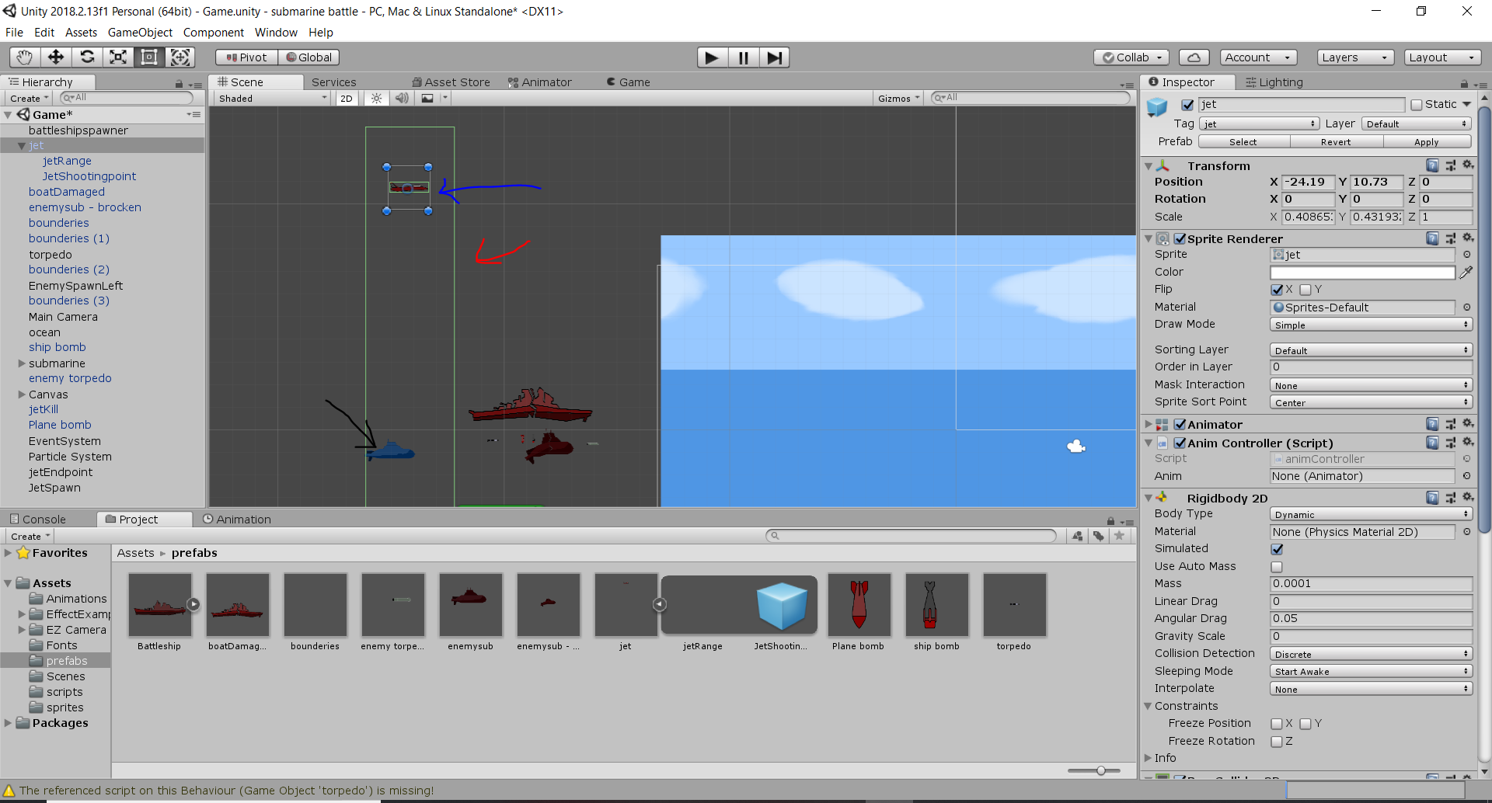
Task: Select the Rotate tool
Action: click(87, 57)
